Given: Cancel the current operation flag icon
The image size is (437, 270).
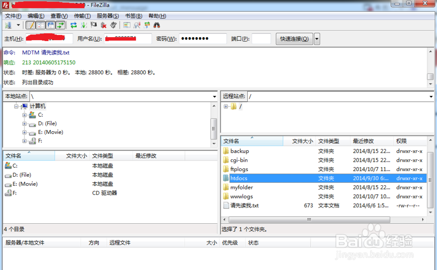Looking at the screenshot, I should pos(94,25).
